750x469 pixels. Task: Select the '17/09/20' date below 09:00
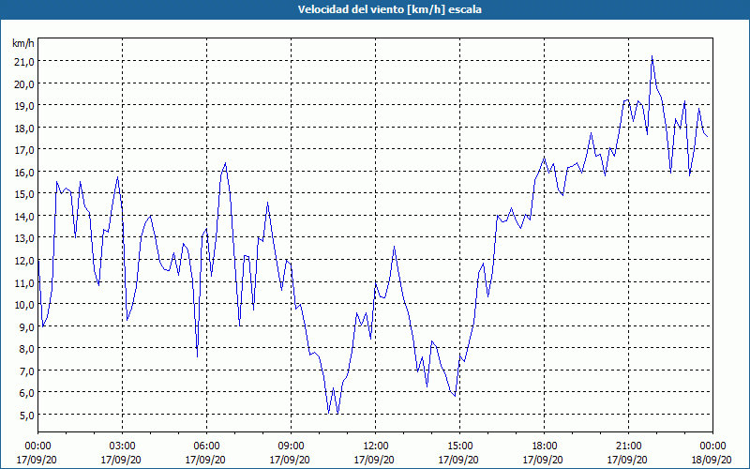[291, 460]
